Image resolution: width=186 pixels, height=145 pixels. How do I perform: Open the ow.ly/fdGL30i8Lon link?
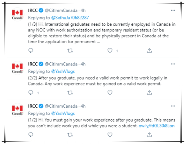pos(157,126)
